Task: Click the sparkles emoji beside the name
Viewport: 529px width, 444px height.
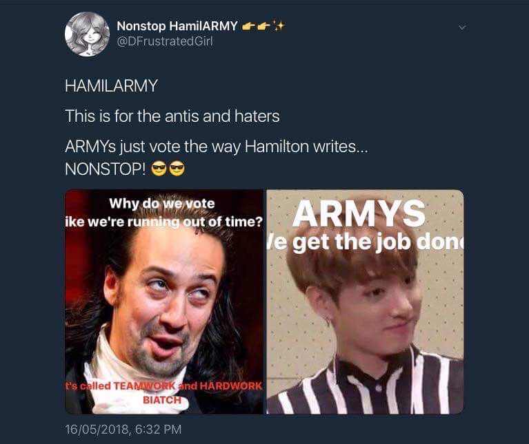Action: 279,25
